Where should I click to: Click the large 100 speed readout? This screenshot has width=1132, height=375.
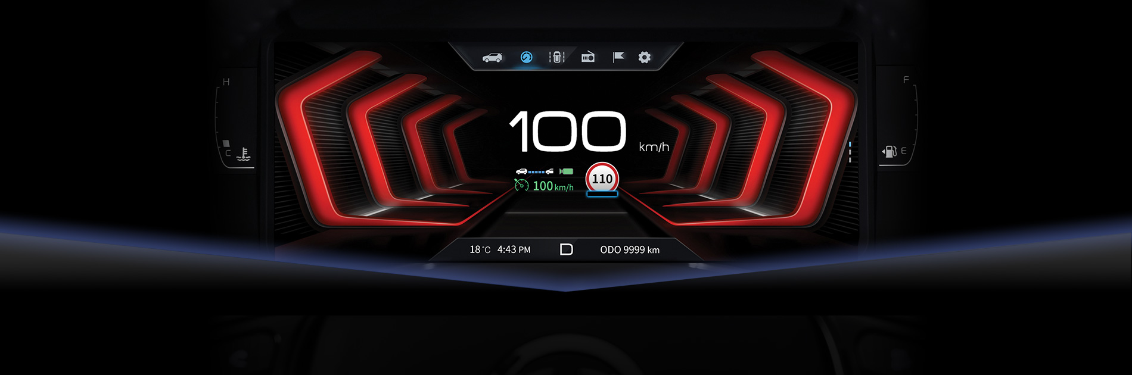(567, 131)
